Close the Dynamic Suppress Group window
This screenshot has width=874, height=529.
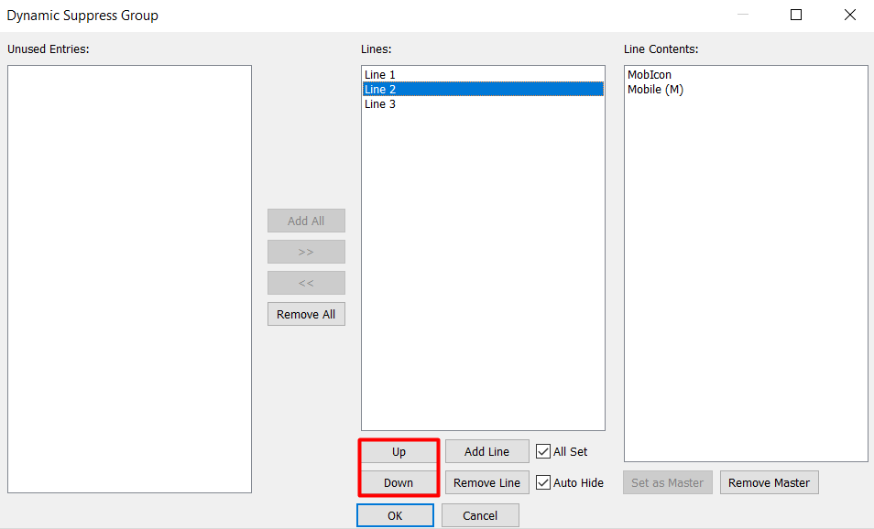point(849,15)
